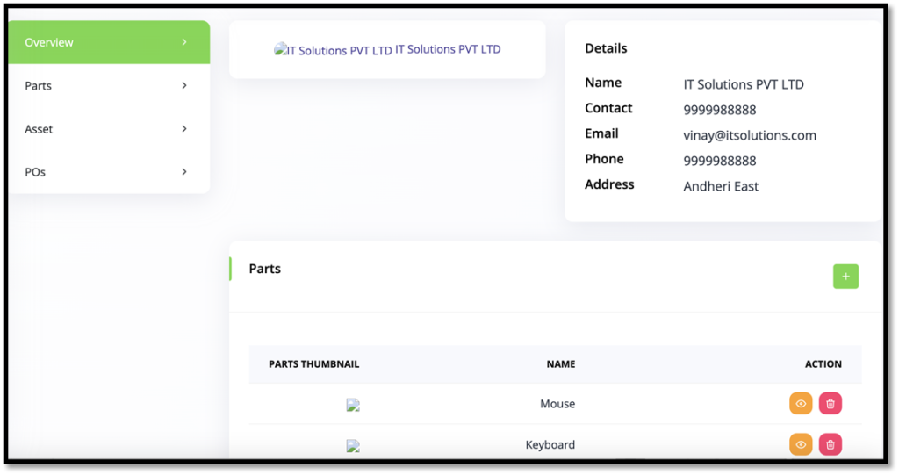This screenshot has width=899, height=475.
Task: Click the green plus add-part button
Action: pos(845,277)
